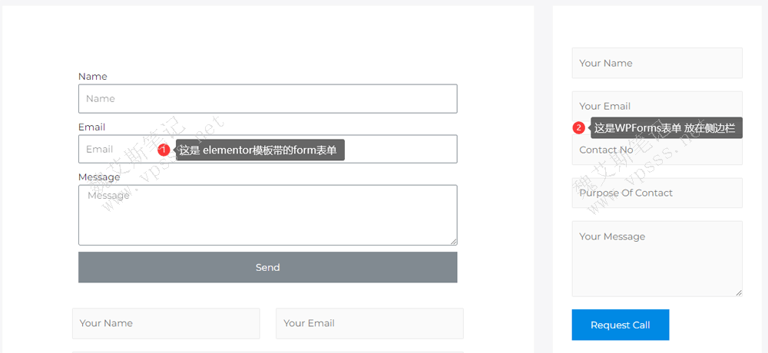The width and height of the screenshot is (768, 353).
Task: Click the red number 1 annotation badge
Action: pyautogui.click(x=164, y=150)
